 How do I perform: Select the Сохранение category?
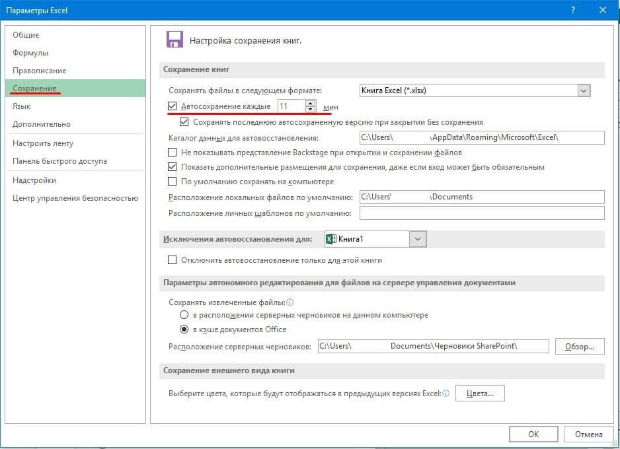point(75,88)
